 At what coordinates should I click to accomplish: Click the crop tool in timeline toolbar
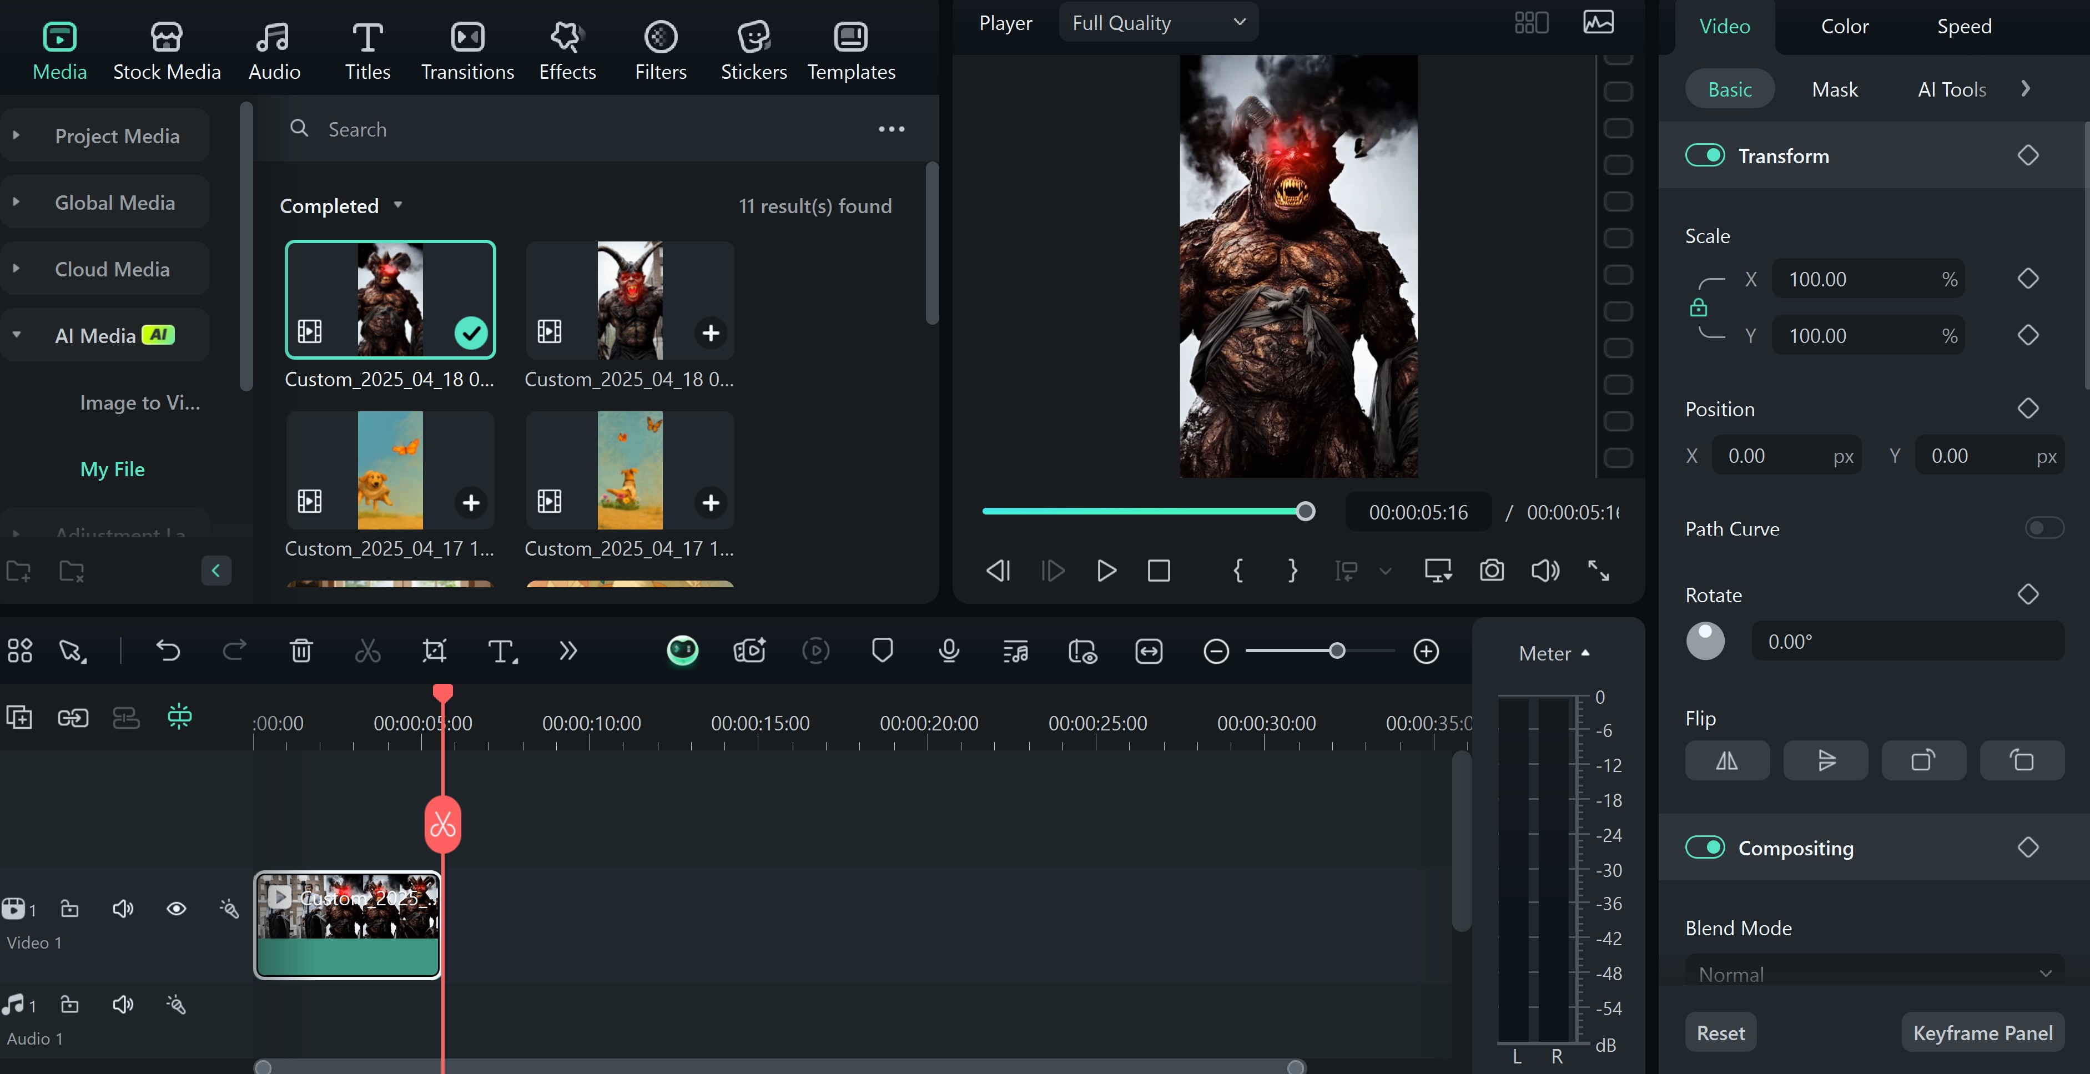tap(434, 651)
